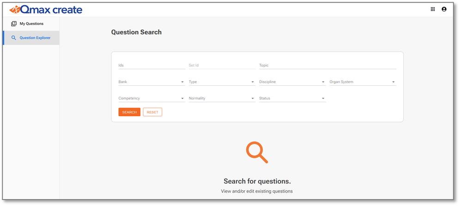Expand the Discipline dropdown

coord(292,82)
